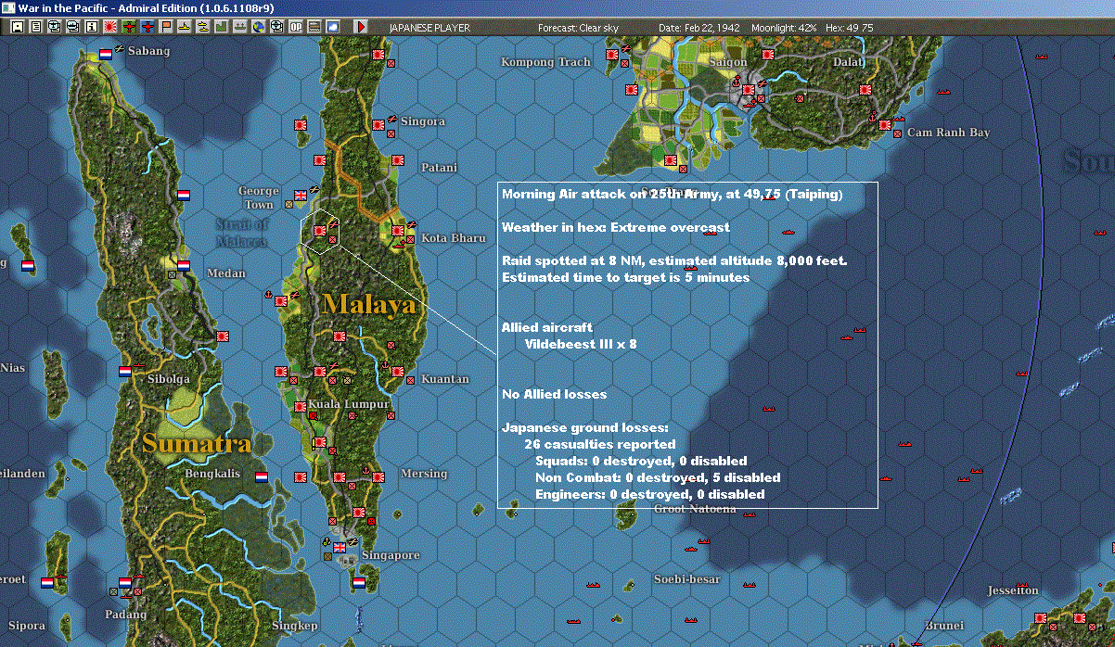1115x647 pixels.
Task: Select the Dutch flag base at Sabang
Action: pyautogui.click(x=106, y=54)
